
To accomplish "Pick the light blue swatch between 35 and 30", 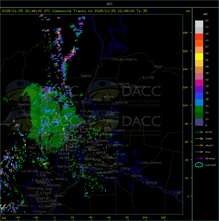I will (x=199, y=103).
